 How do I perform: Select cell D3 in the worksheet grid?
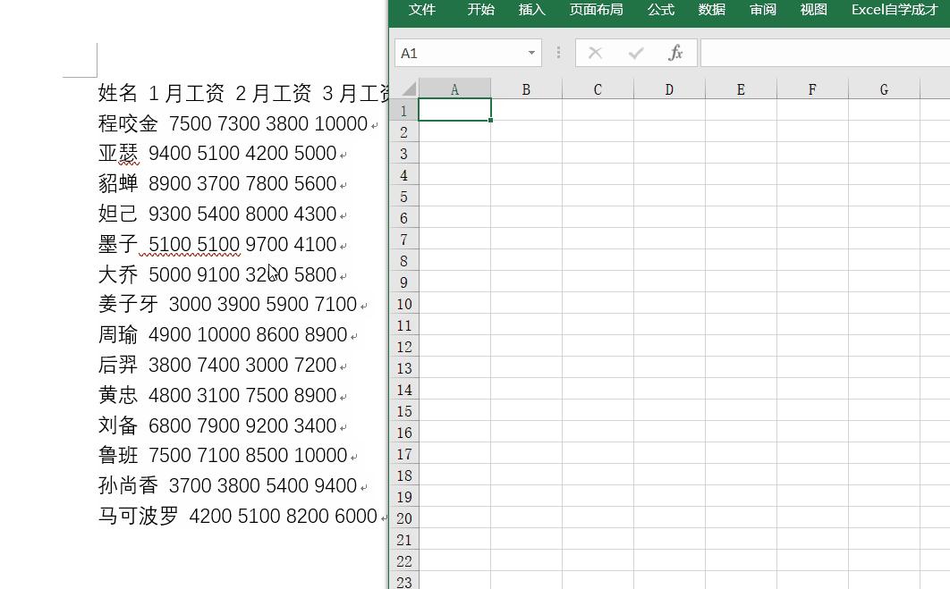669,153
